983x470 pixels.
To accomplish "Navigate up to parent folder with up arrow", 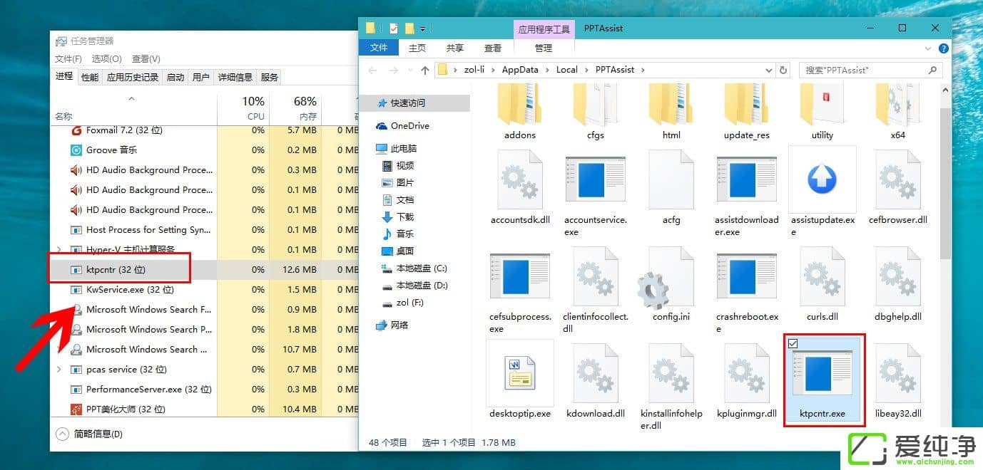I will (424, 69).
